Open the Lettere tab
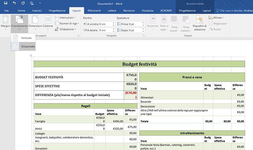The height and width of the screenshot is (150, 253). pos(112,11)
